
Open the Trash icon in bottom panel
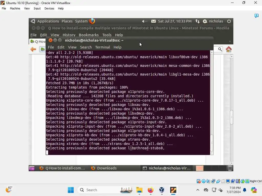[x=230, y=168]
